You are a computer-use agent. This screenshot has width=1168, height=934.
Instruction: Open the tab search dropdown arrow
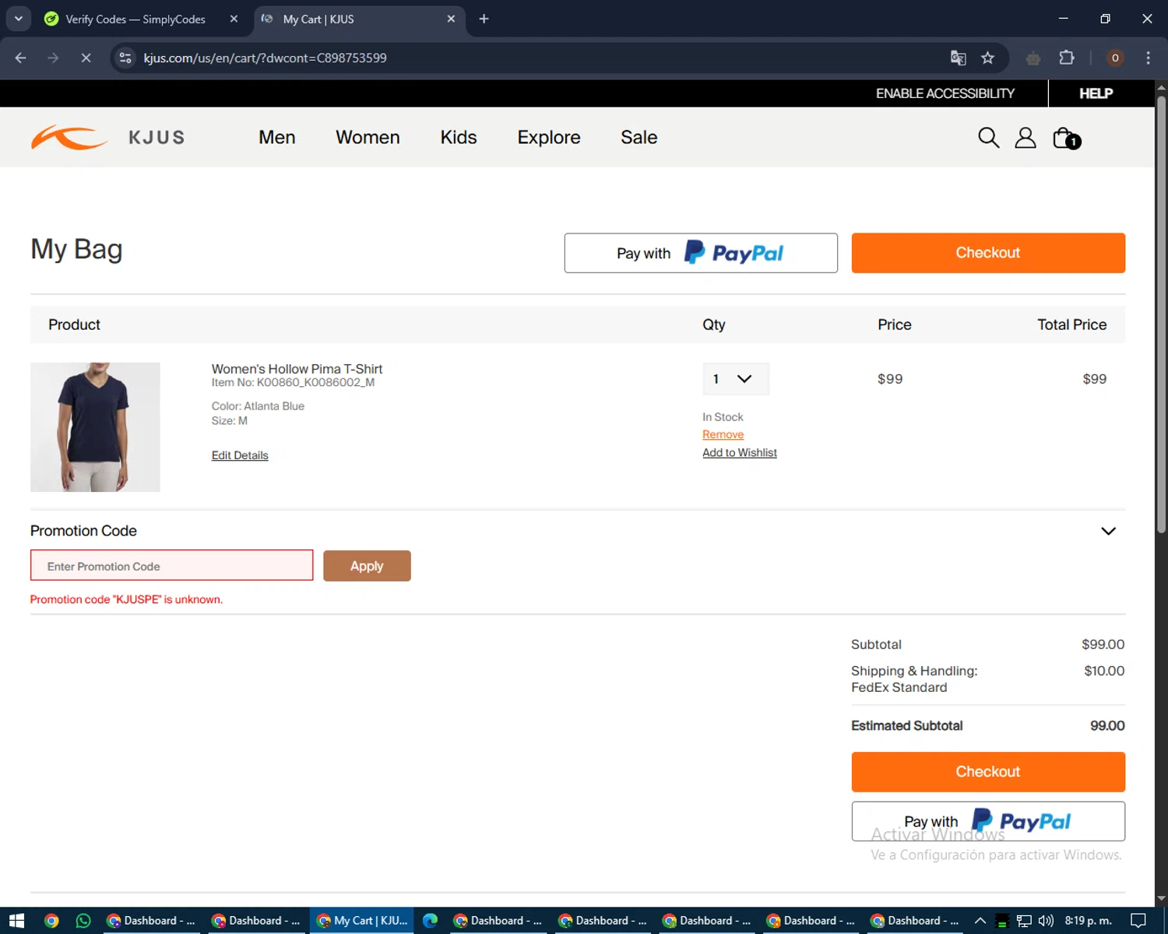pyautogui.click(x=18, y=19)
